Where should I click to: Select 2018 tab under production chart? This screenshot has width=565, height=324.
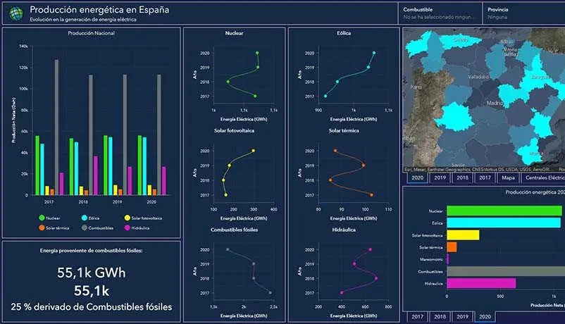click(x=439, y=317)
